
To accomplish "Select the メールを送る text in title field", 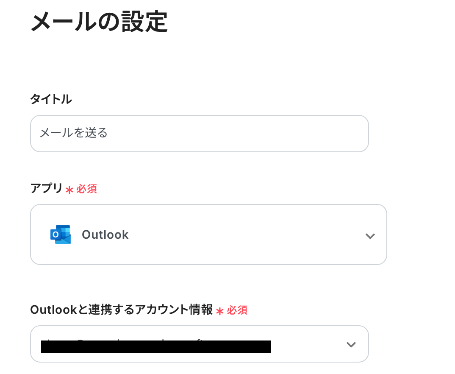I will pyautogui.click(x=73, y=133).
